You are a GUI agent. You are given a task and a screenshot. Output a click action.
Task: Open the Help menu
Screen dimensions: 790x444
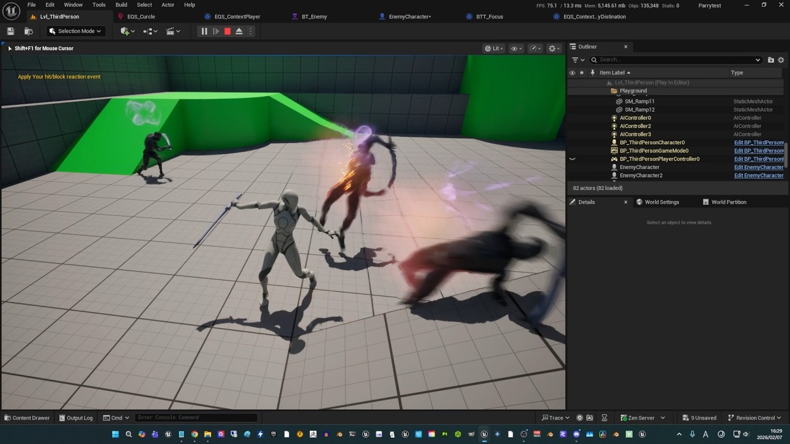[x=189, y=5]
